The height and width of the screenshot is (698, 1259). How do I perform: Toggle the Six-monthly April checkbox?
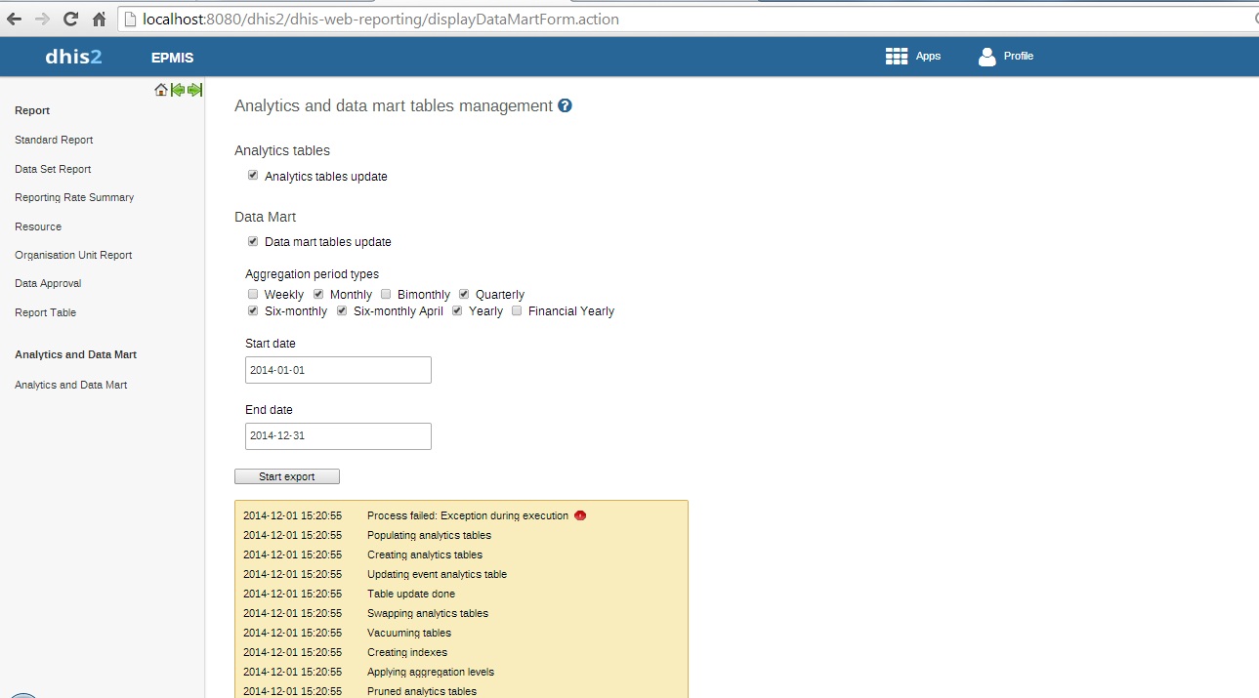[x=342, y=310]
